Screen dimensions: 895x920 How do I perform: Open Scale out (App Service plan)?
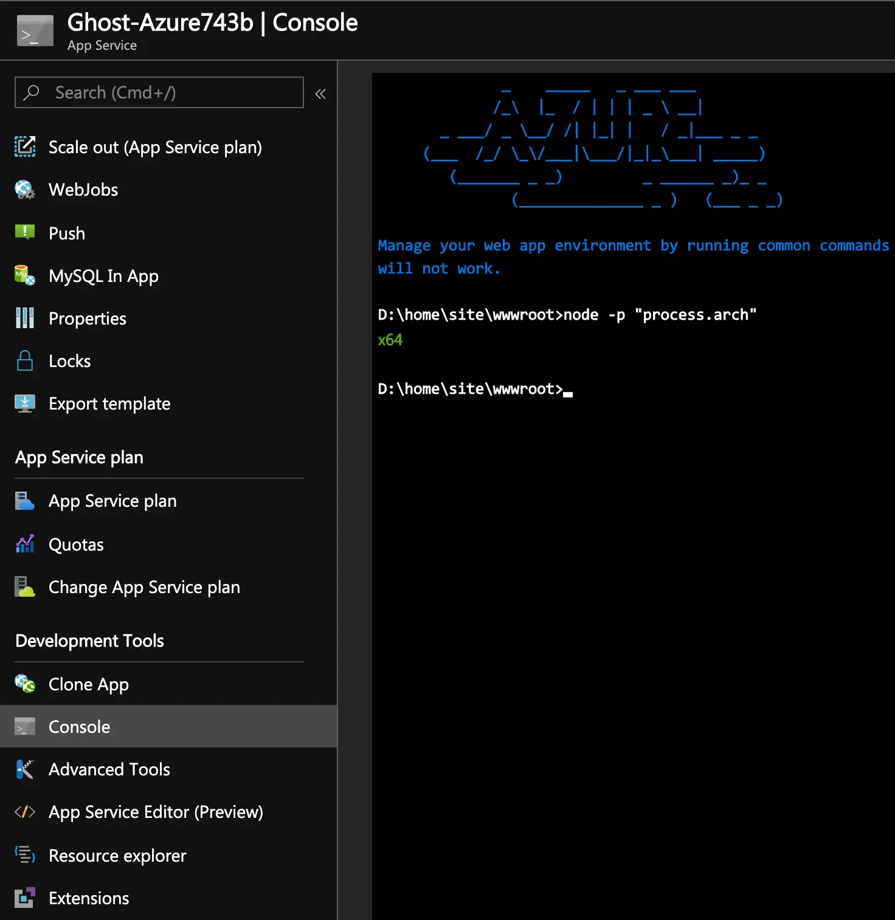point(168,147)
